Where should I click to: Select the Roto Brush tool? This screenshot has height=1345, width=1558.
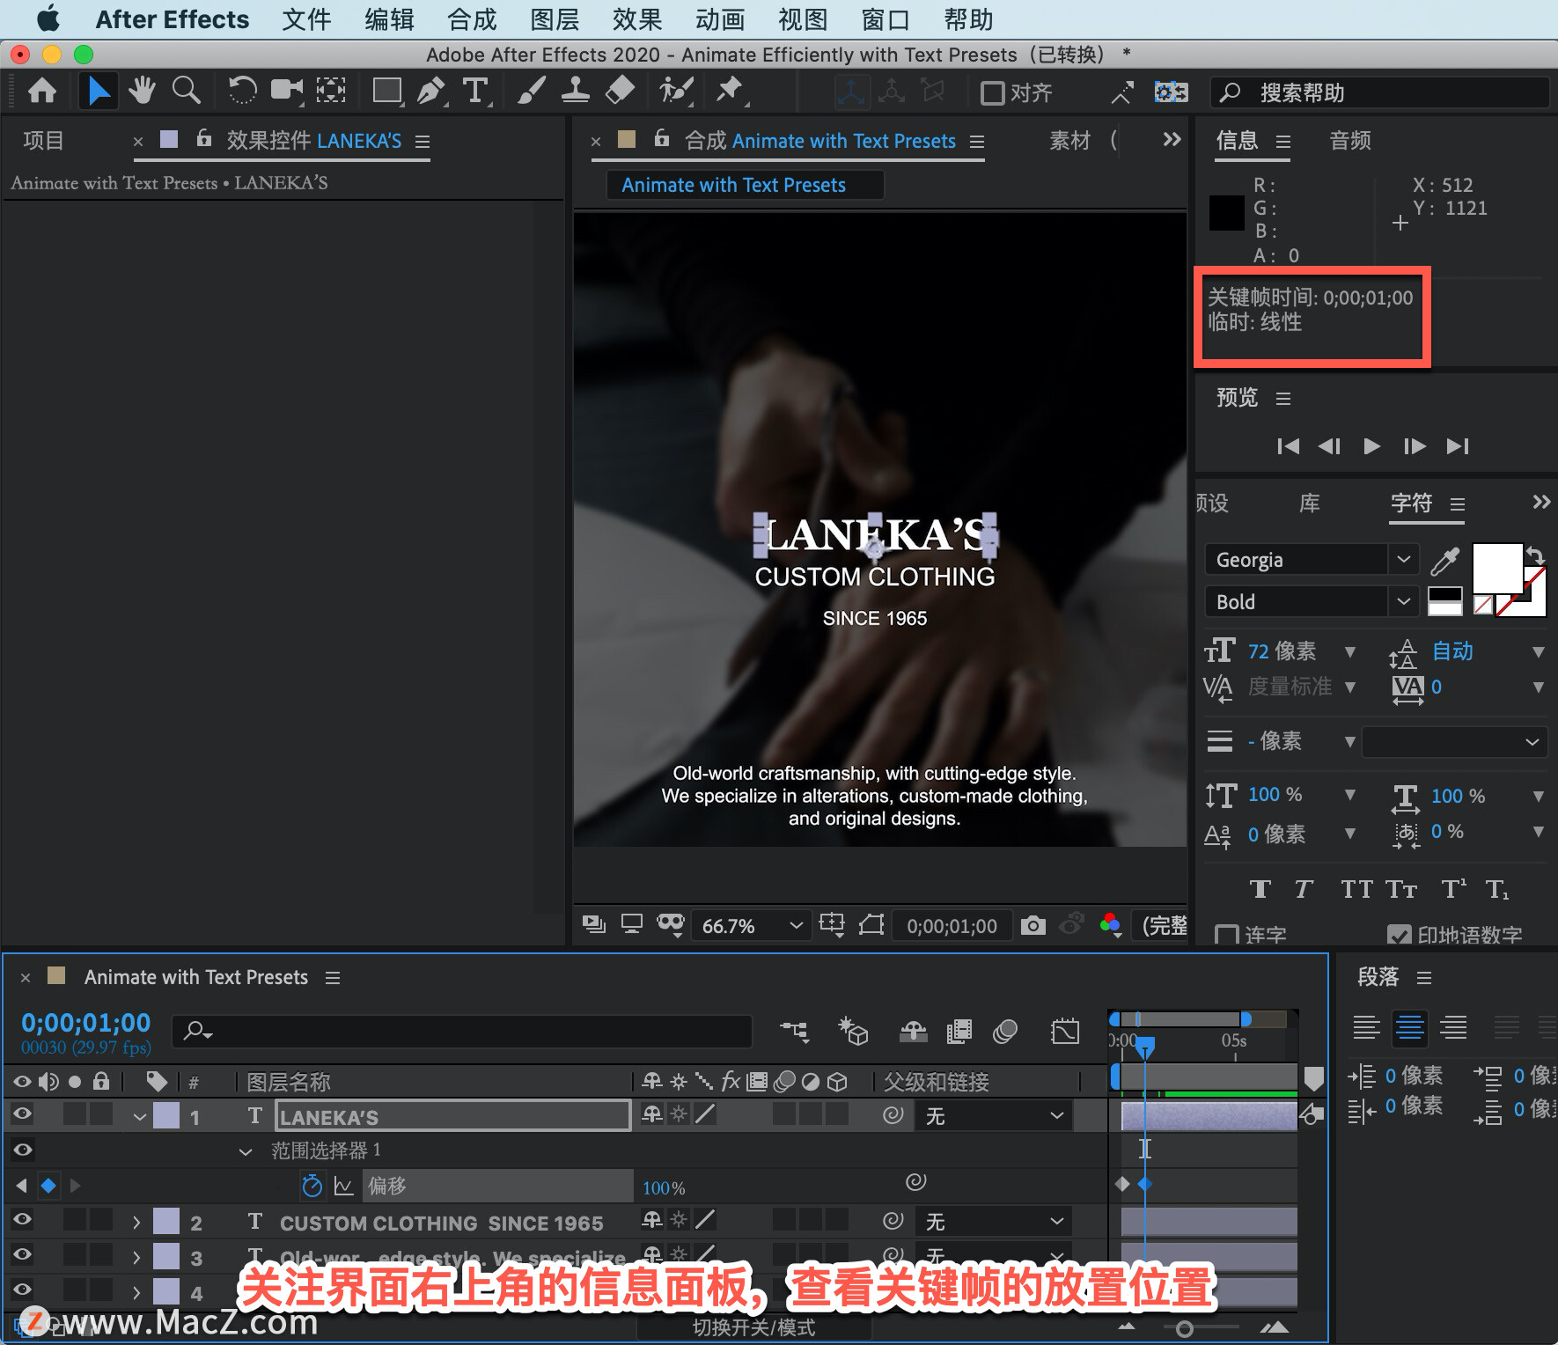(x=676, y=91)
